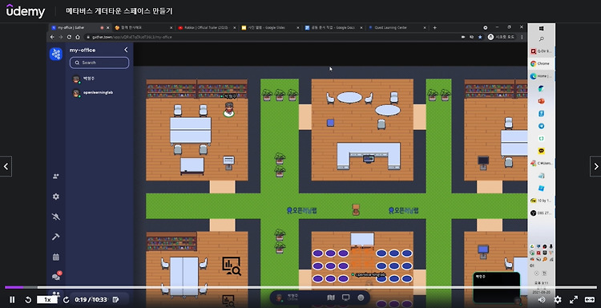Viewport: 601px width, 308px height.
Task: Switch to the Roblox Official Trailer tab
Action: (207, 27)
